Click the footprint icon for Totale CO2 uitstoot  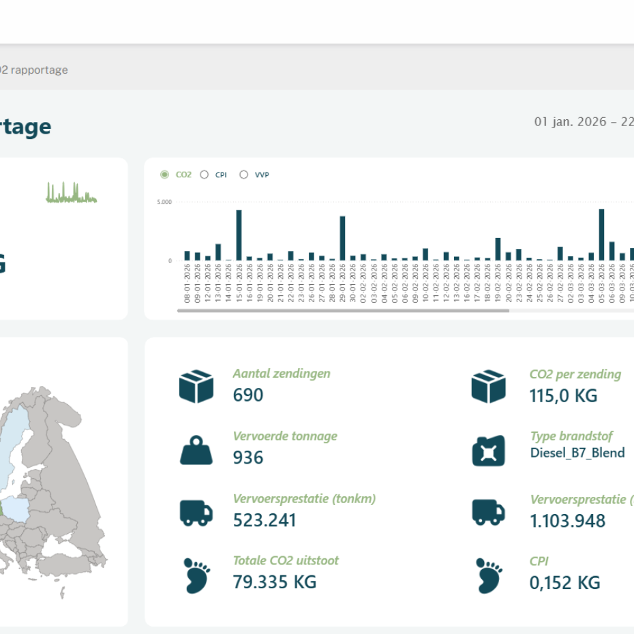click(196, 576)
